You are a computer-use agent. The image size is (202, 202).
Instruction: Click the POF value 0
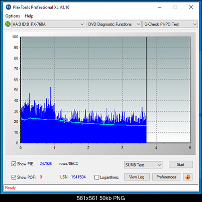click(41, 177)
